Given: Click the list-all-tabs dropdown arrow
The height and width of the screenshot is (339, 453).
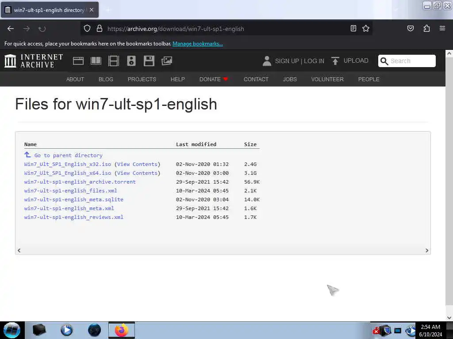Looking at the screenshot, I should pos(396,10).
